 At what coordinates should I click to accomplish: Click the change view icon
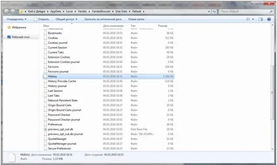point(248,19)
